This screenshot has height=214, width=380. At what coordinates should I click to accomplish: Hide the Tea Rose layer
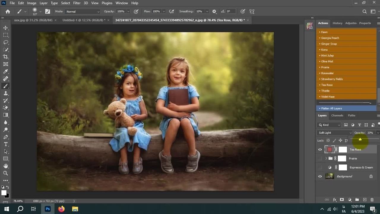click(320, 150)
